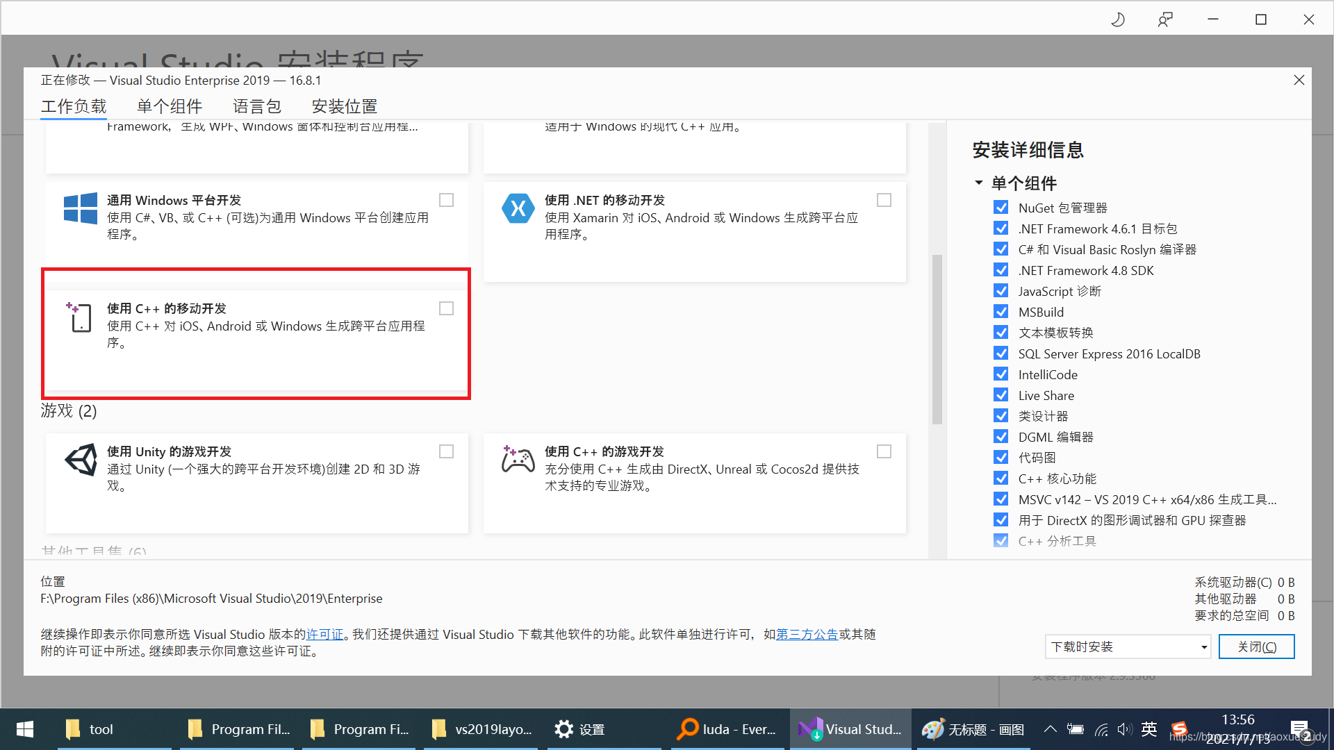Switch to the 单个组件 tab
This screenshot has height=750, width=1334.
click(x=170, y=106)
